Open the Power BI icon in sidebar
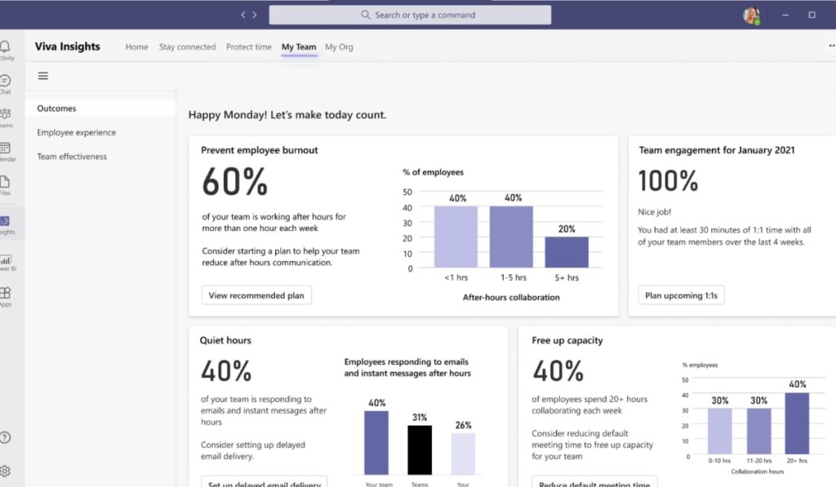Image resolution: width=836 pixels, height=487 pixels. 6,260
